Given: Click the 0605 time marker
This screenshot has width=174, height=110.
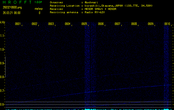Looking at the screenshot, I should [84, 24].
